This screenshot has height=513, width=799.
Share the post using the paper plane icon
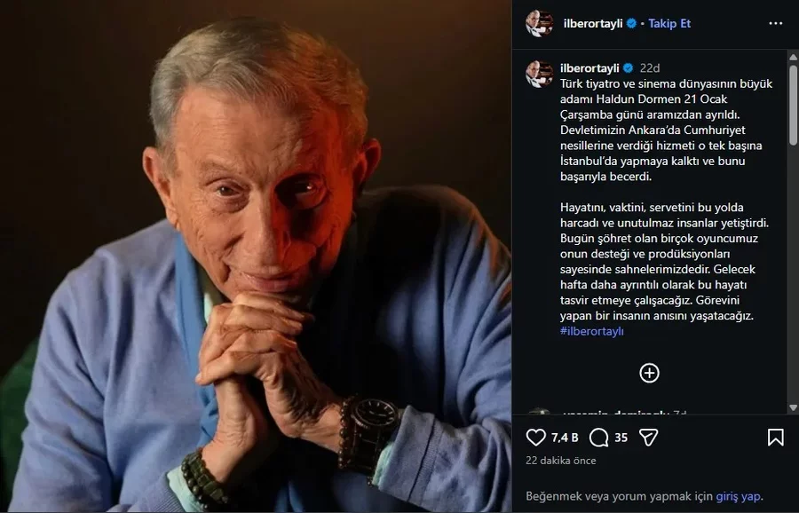tap(649, 438)
